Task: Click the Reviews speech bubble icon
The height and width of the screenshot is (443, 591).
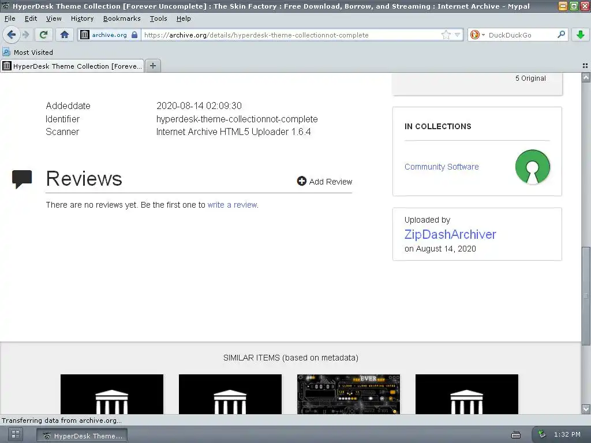Action: click(x=22, y=179)
